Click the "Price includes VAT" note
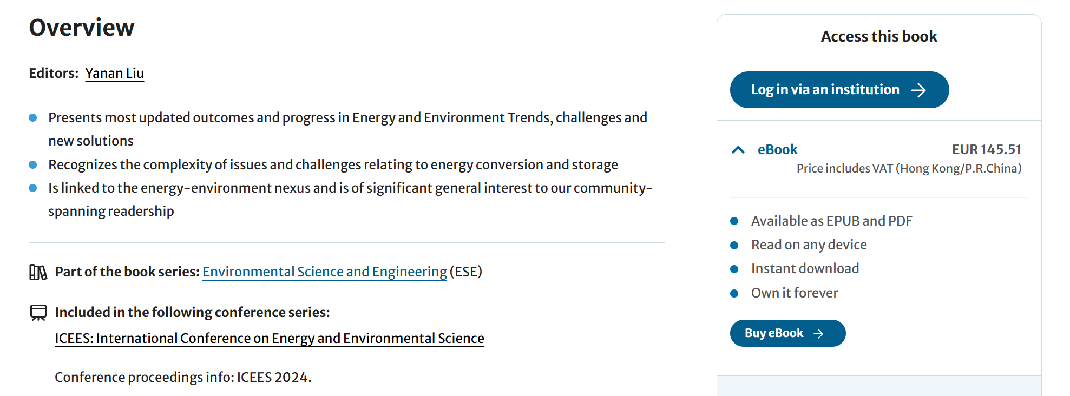The image size is (1070, 396). (909, 169)
